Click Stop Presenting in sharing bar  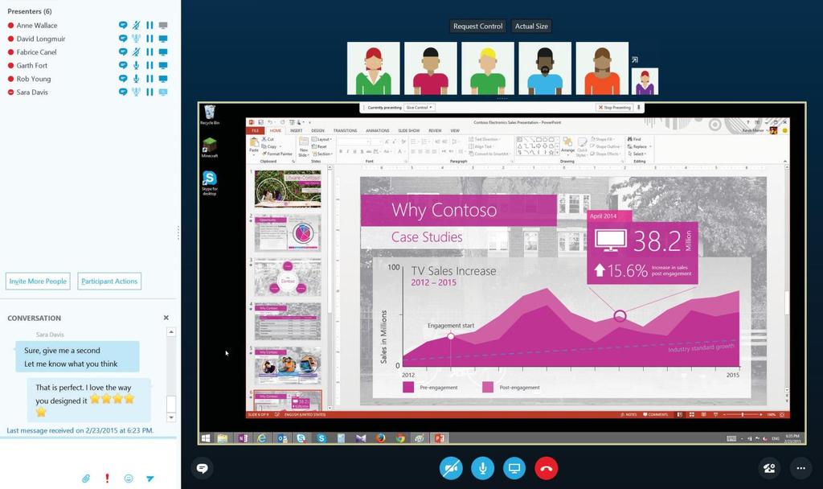[x=614, y=107]
